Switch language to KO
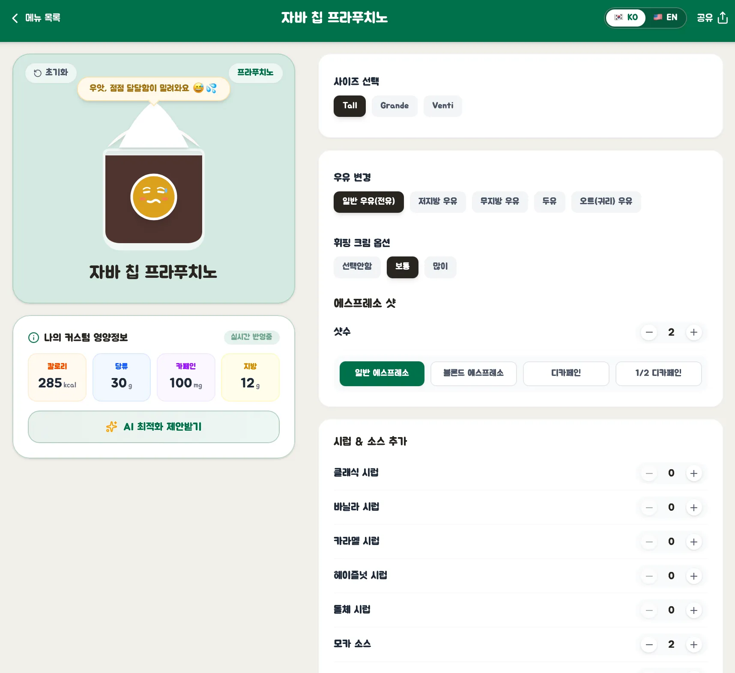 click(x=626, y=18)
